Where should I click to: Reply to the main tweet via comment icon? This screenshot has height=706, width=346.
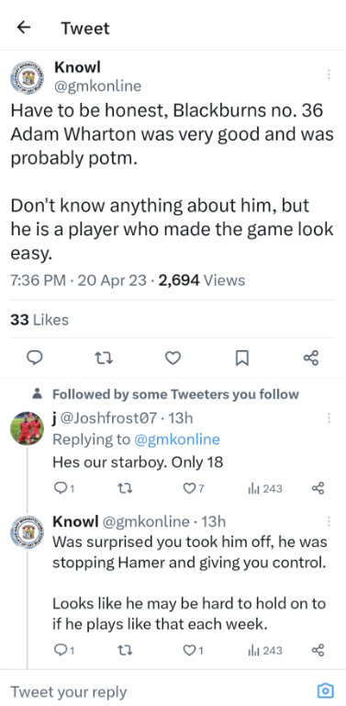(x=35, y=358)
